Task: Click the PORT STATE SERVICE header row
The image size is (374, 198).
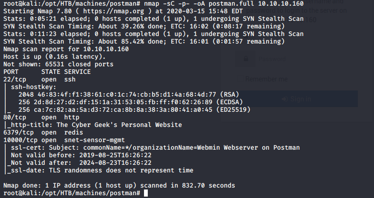Action: click(x=47, y=72)
